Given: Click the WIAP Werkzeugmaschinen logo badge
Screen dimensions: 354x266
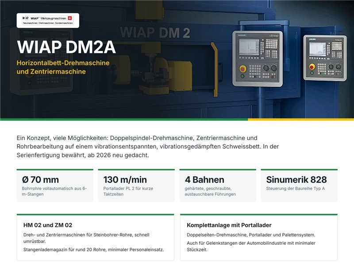Looking at the screenshot, I should [x=48, y=20].
